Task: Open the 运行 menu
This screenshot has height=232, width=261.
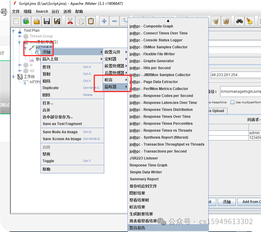Action: point(55,11)
